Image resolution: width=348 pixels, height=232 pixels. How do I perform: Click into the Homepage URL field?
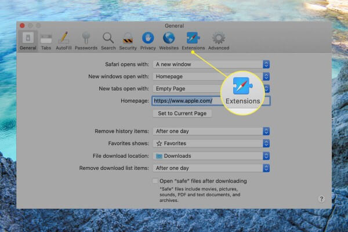186,101
